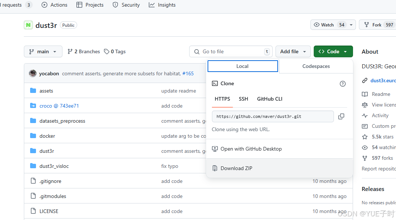
Task: Click the GitHub Desktop icon
Action: pos(215,149)
